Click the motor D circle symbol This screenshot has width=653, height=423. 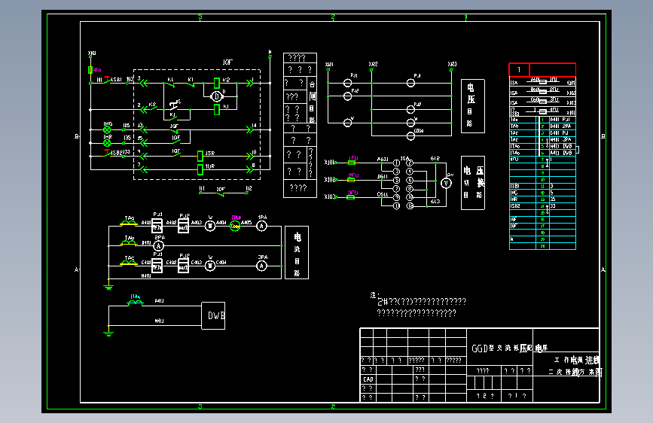point(217,96)
